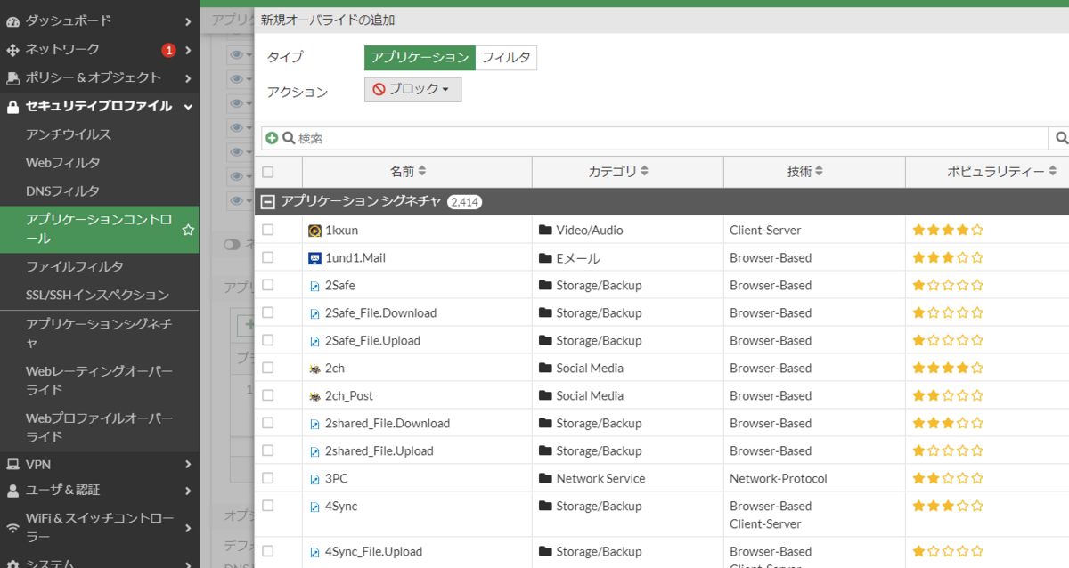Viewport: 1069px width, 568px height.
Task: Click the magnifier icon right of search field
Action: click(1061, 138)
